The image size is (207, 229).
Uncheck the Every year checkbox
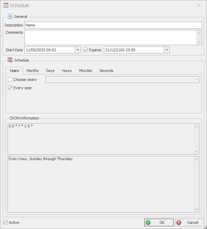10,88
